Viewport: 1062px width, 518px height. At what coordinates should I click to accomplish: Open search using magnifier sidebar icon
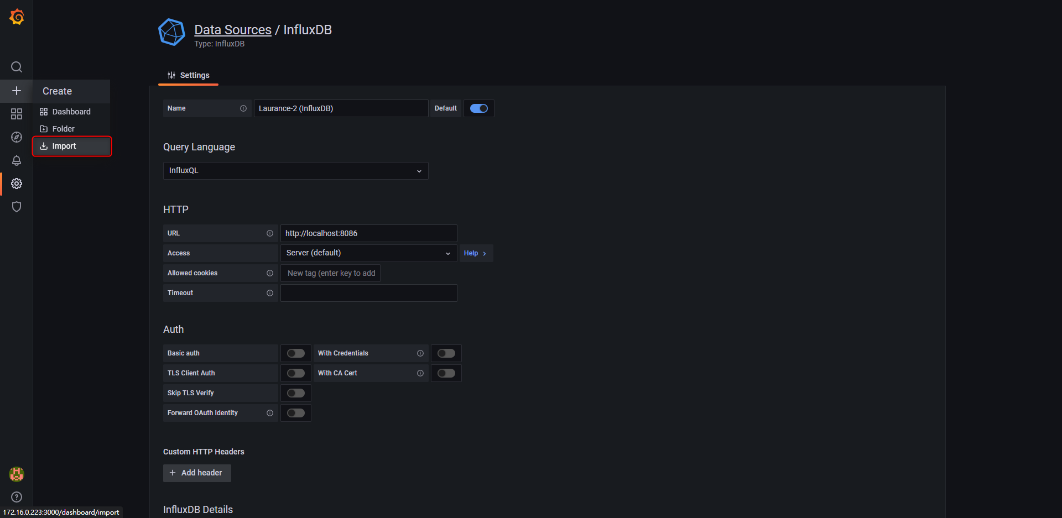[17, 67]
